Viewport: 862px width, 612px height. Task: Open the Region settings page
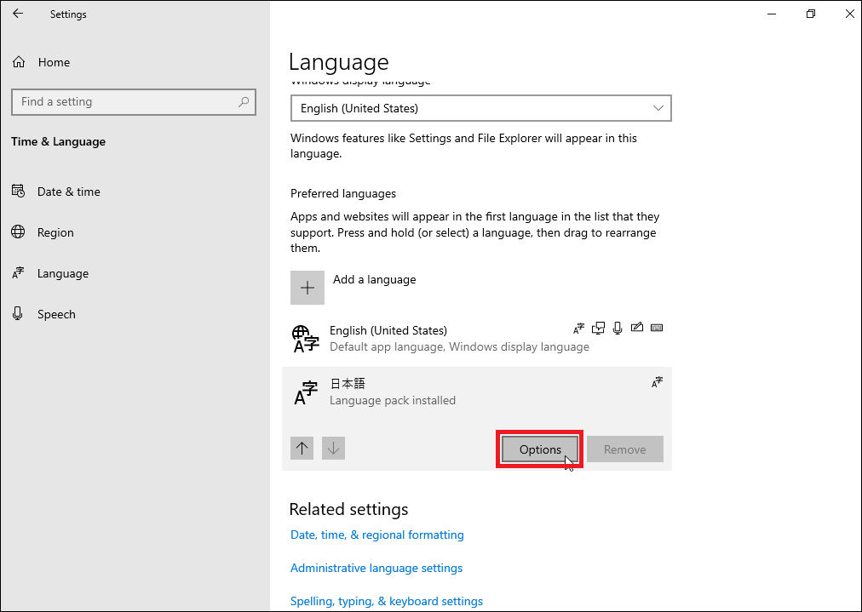click(55, 232)
